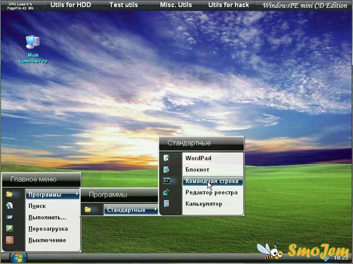The image size is (353, 264).
Task: Expand the arrow next to Программы
Action: (77, 194)
